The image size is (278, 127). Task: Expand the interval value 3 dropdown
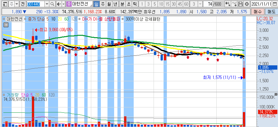click(200, 4)
